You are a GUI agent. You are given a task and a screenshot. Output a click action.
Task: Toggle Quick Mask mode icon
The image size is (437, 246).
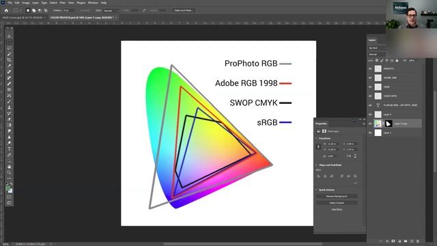(x=9, y=197)
